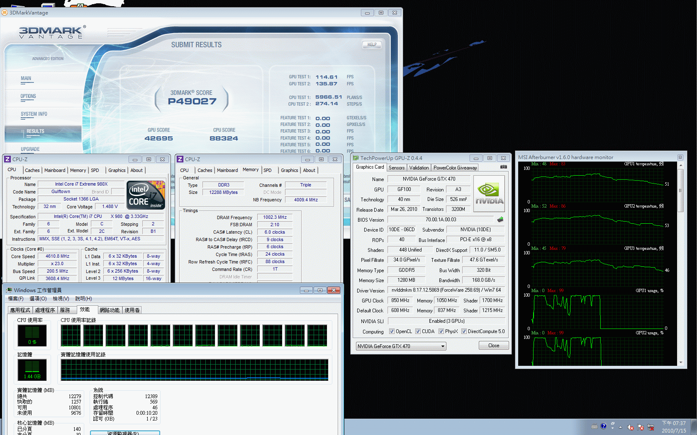Open the 使用者 tab in Task Manager
Screen dimensions: 697x435
pos(132,310)
